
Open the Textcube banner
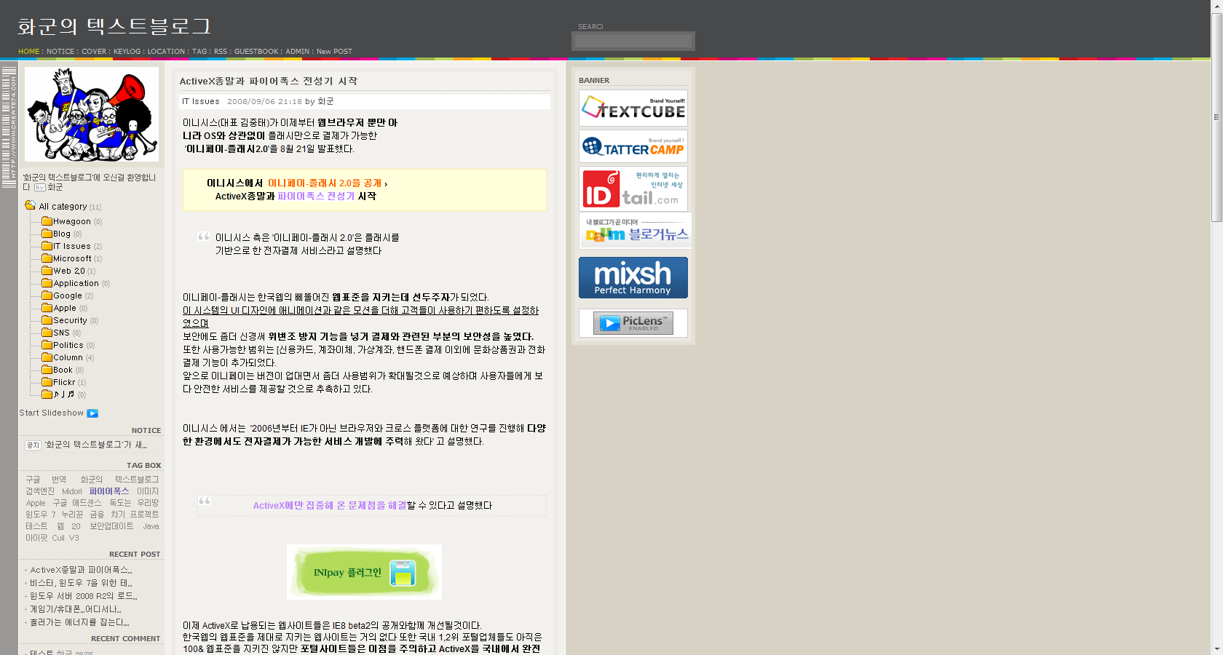tap(633, 108)
